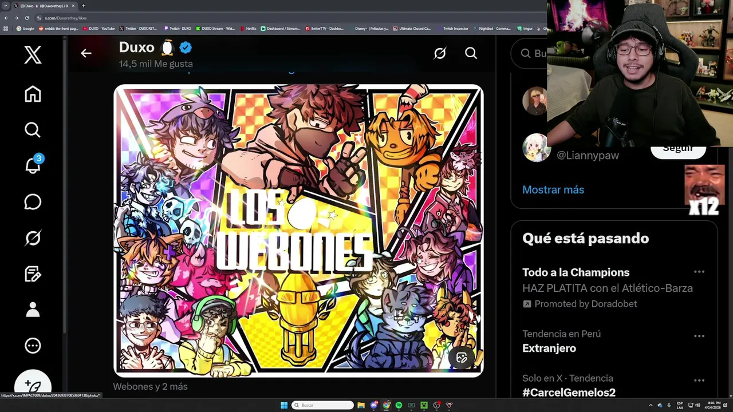Follow @Liannypaw with Seguir button
The image size is (733, 412).
coord(678,149)
